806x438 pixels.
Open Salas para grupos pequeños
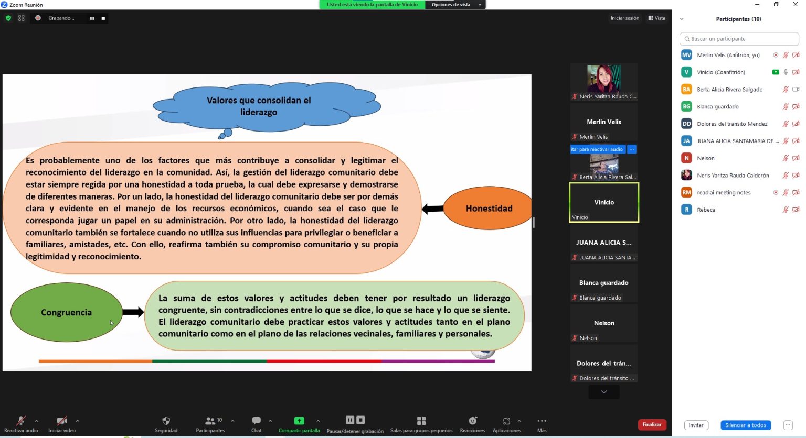[x=421, y=421]
